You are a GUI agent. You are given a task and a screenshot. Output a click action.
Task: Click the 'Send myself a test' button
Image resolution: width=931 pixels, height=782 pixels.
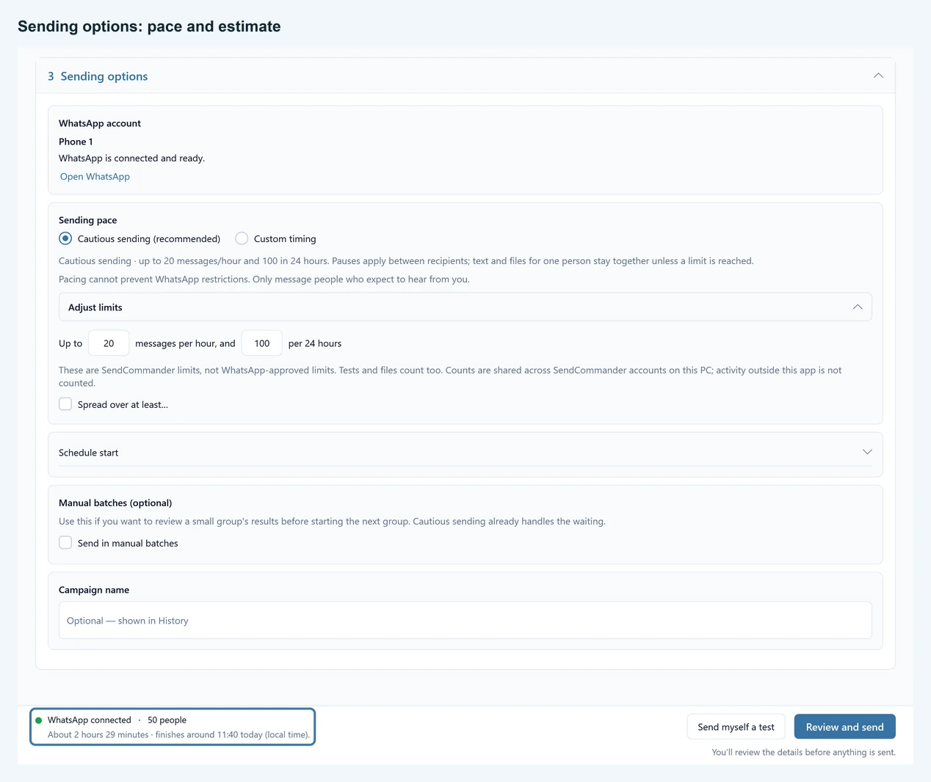736,727
